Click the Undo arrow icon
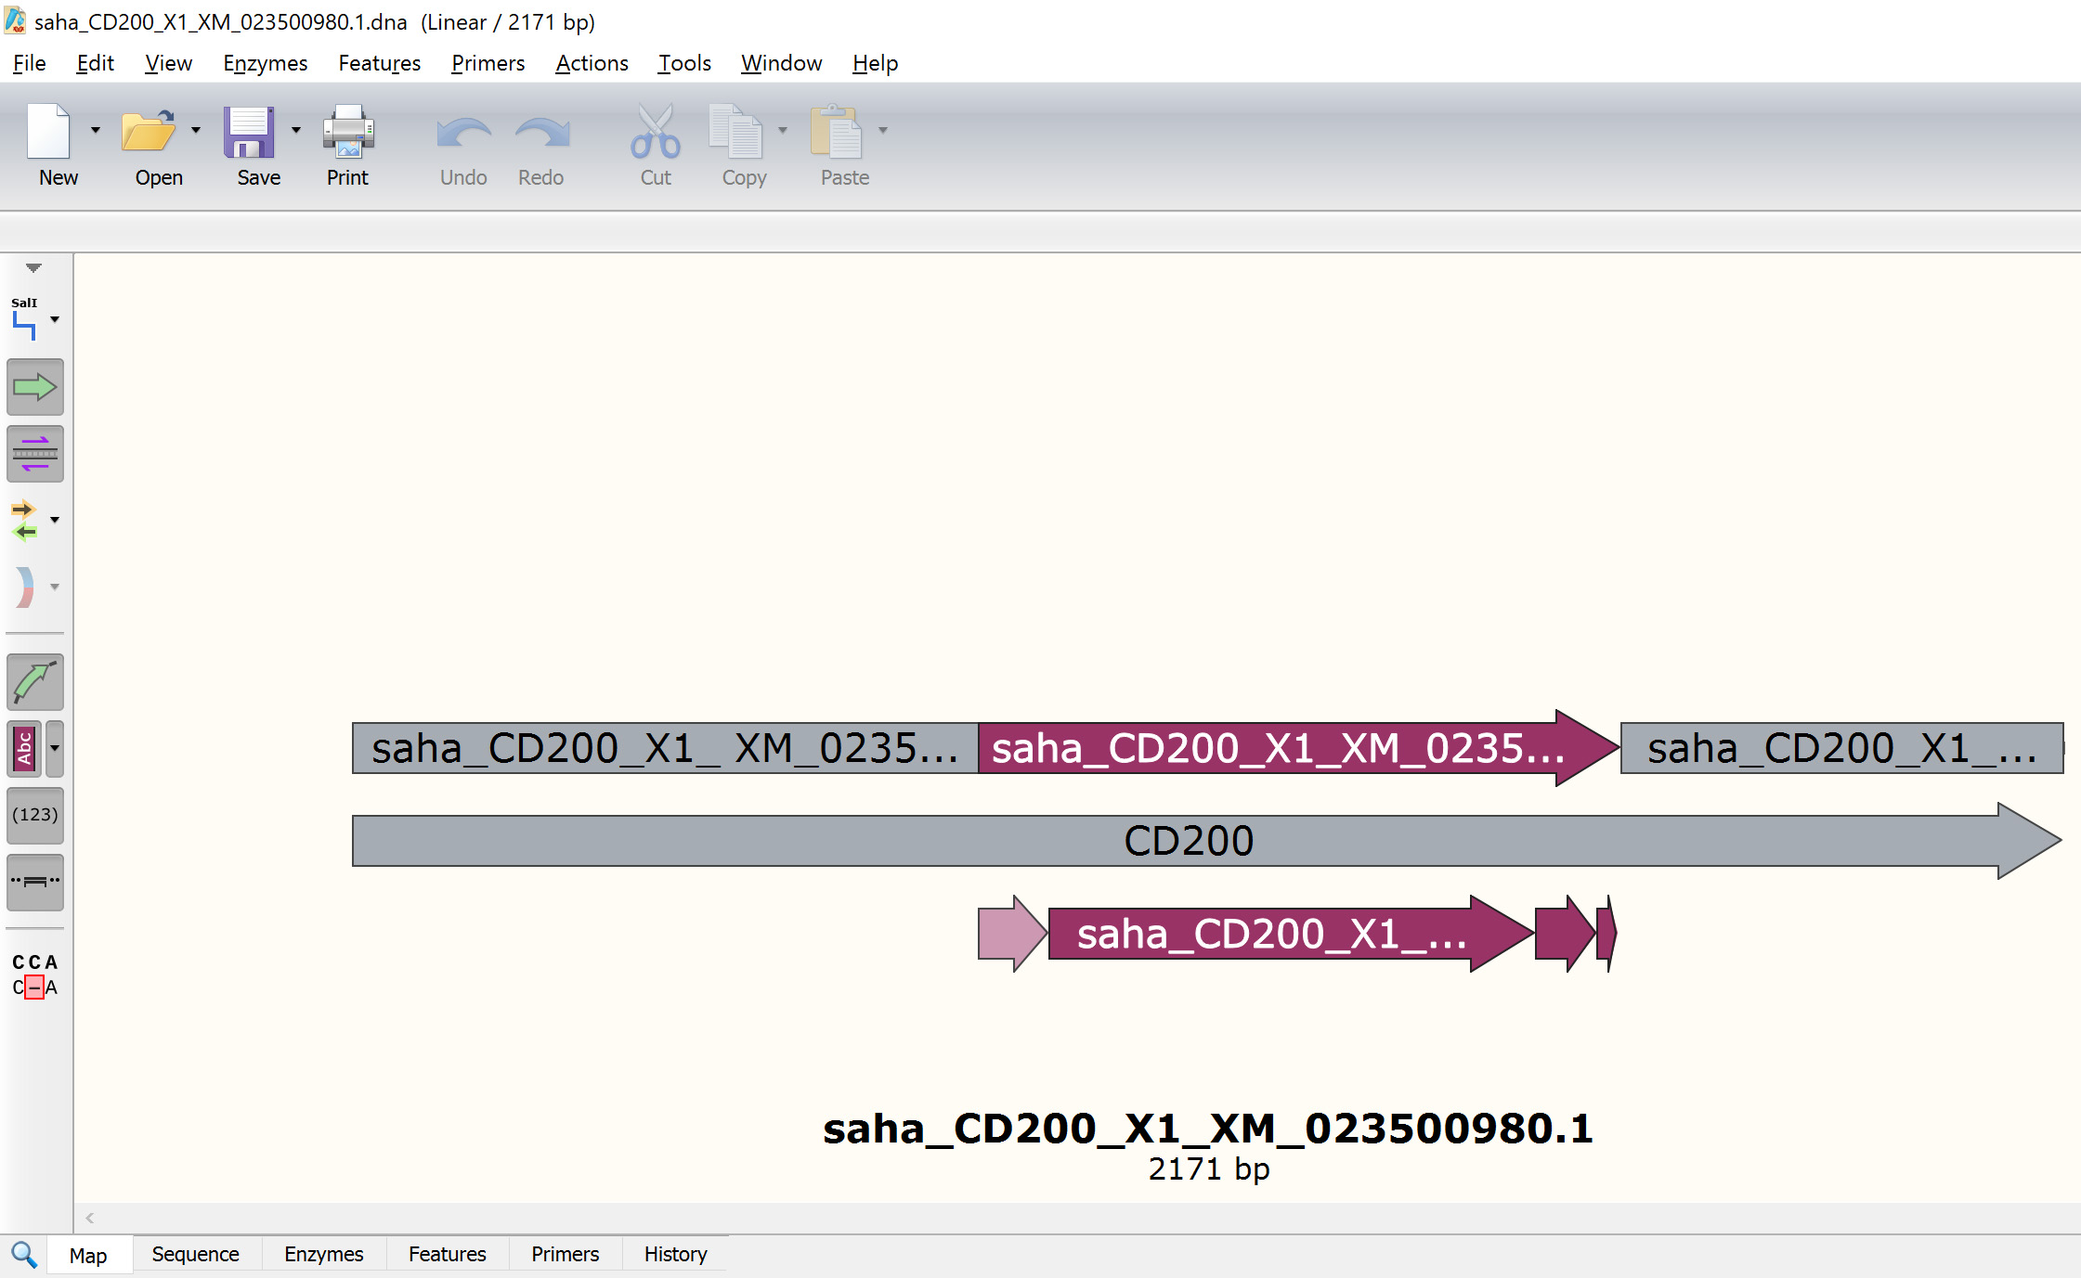 (463, 135)
